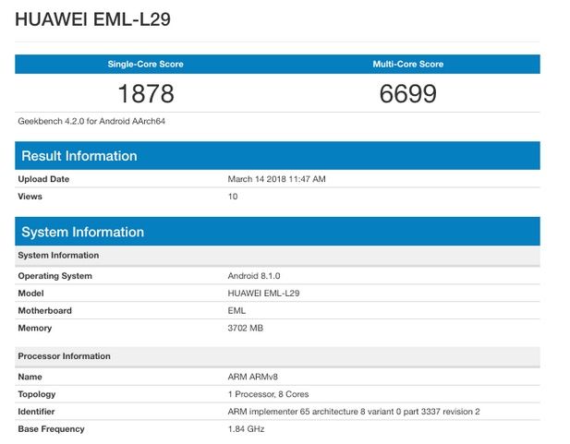Click the Processor Information subheader

pos(277,356)
